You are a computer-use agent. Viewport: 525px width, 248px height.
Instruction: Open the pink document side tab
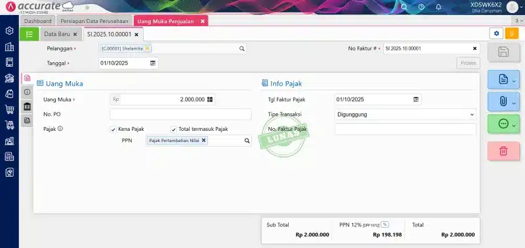point(27,78)
